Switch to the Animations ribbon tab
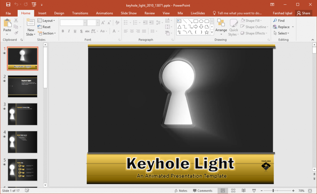The height and width of the screenshot is (194, 317). coord(104,13)
